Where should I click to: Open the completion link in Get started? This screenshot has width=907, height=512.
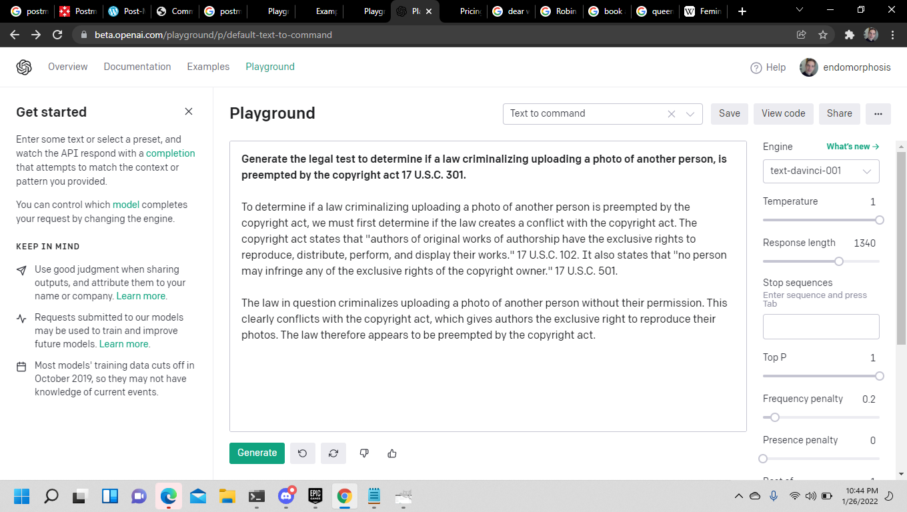pyautogui.click(x=171, y=153)
